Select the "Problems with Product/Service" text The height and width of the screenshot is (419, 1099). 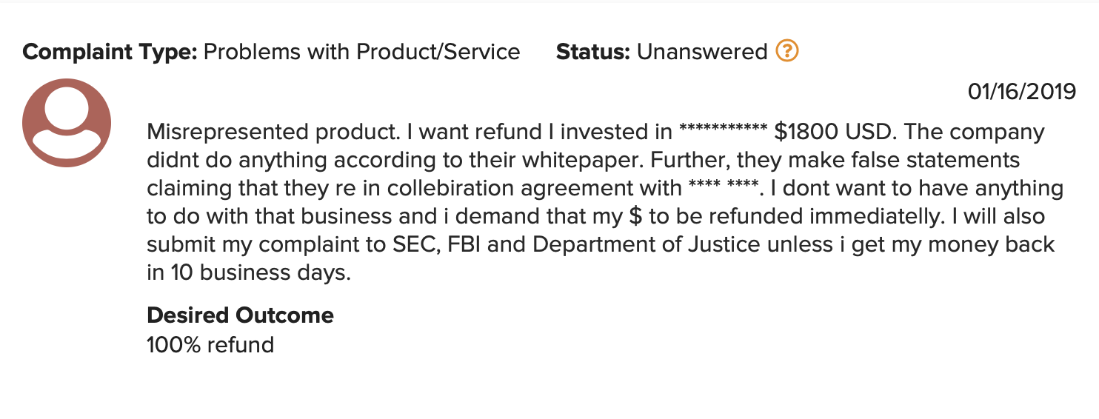[x=361, y=52]
